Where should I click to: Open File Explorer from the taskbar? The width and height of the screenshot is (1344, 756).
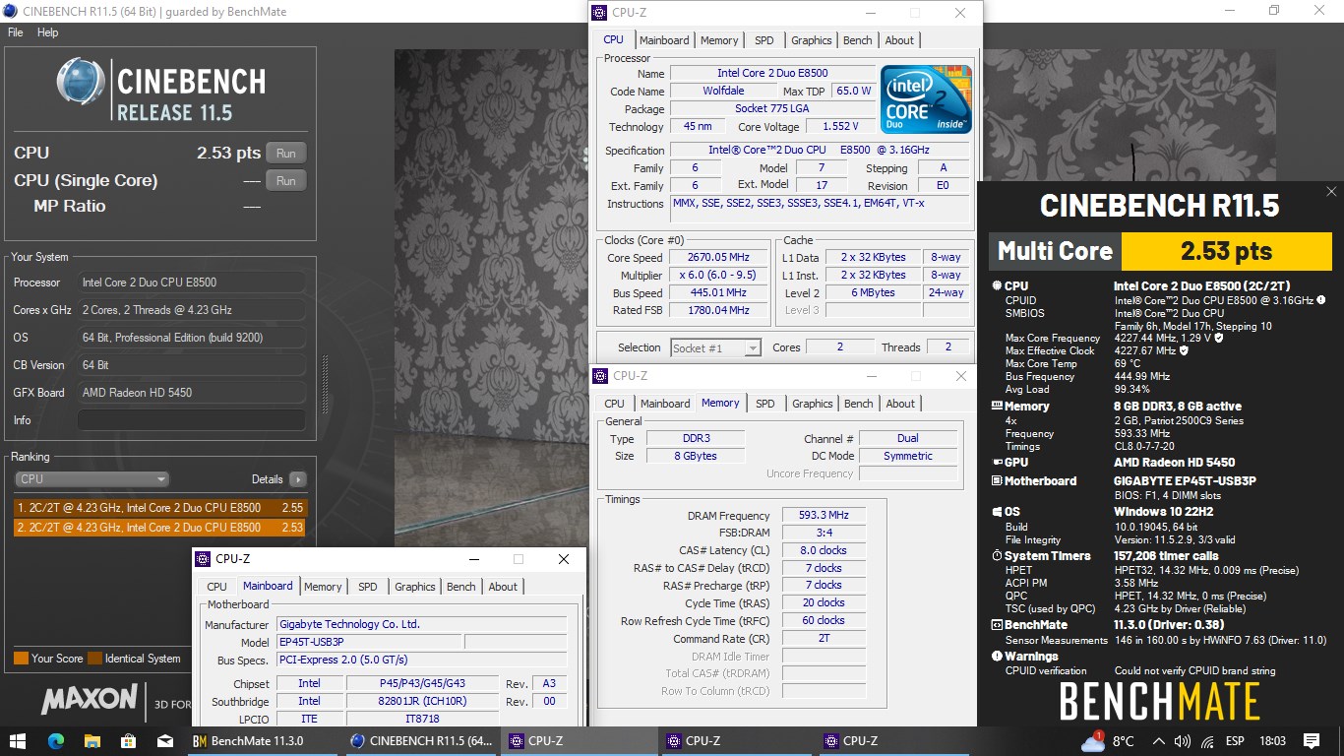92,740
